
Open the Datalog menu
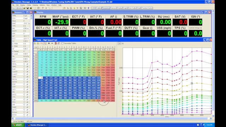[x=35, y=5]
